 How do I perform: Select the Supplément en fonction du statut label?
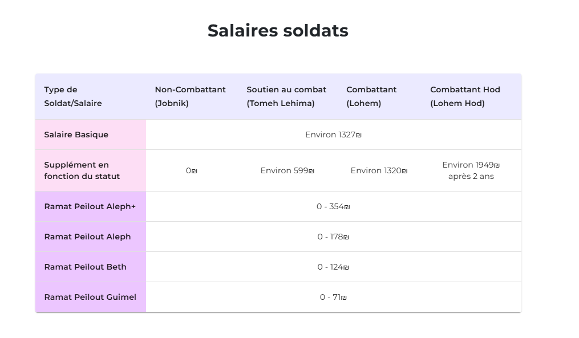91,170
